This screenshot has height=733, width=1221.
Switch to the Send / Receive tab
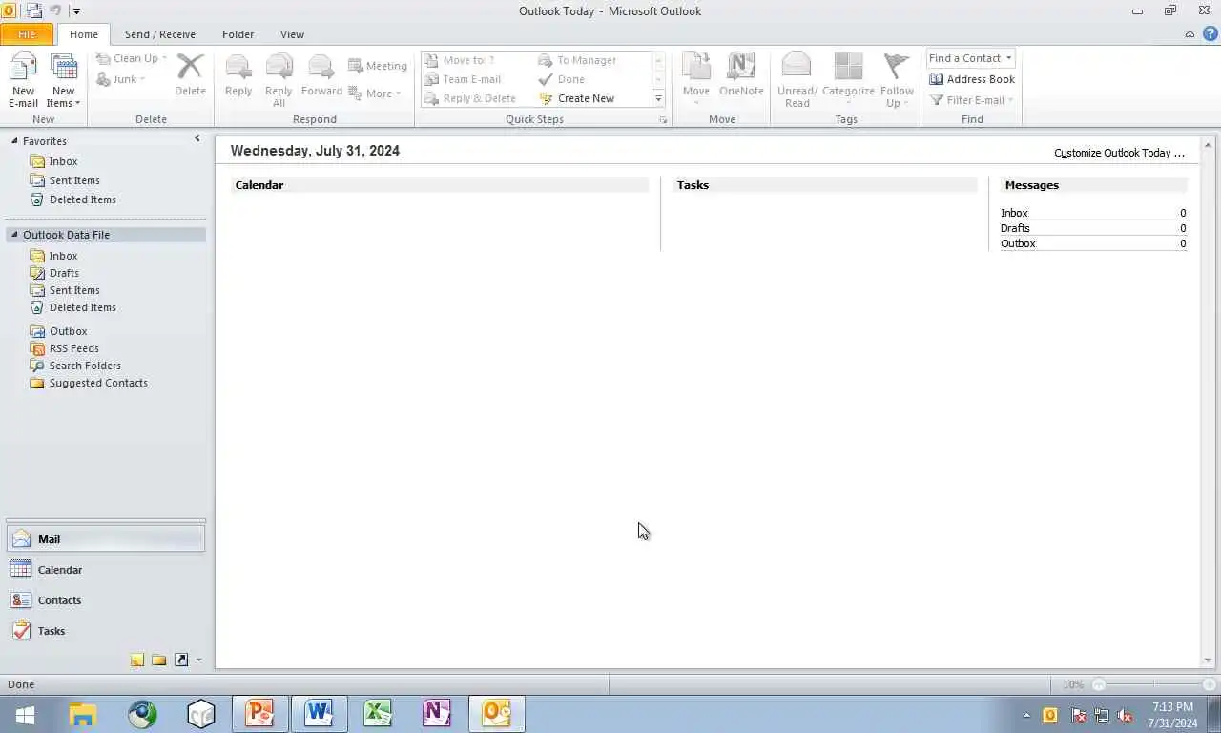(x=159, y=34)
